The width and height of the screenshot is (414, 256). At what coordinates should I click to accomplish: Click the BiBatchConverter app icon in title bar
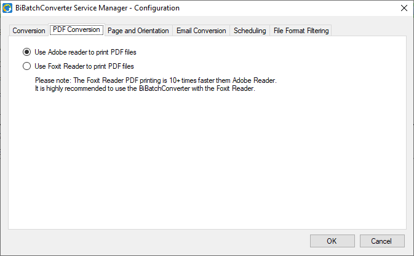[7, 8]
